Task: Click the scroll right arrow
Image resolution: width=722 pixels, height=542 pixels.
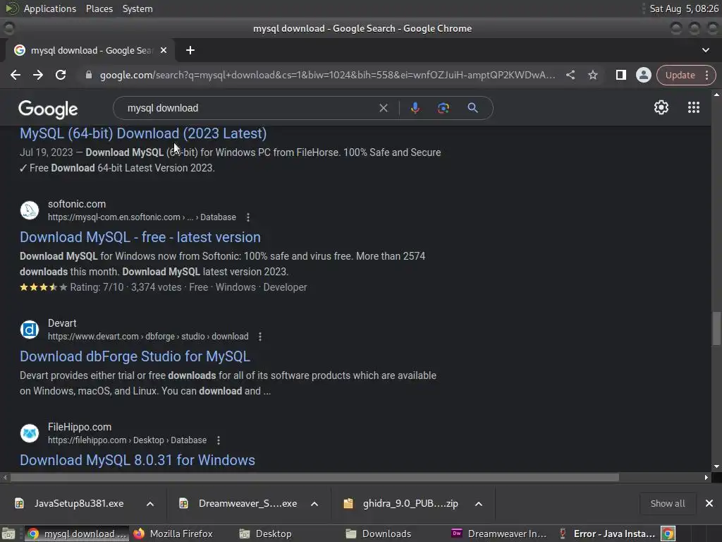Action: 706,478
